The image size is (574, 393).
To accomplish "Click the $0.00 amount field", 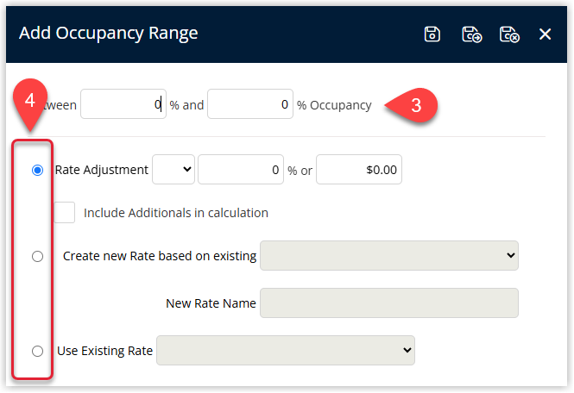I will tap(359, 169).
